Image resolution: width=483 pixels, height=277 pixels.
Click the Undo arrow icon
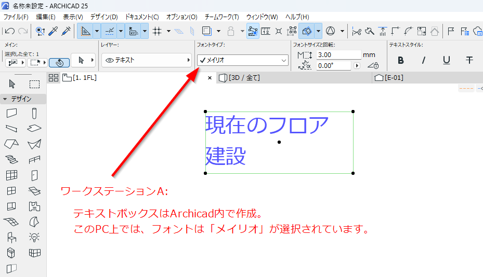9,31
